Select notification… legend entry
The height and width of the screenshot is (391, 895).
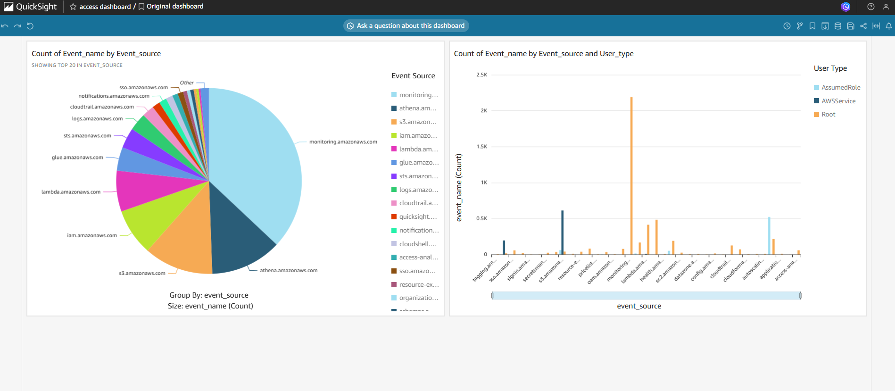tap(415, 230)
